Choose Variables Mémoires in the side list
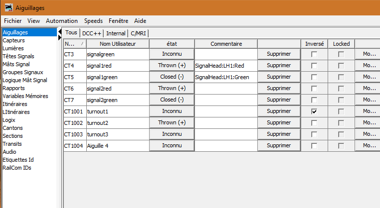The image size is (380, 208). pos(25,96)
